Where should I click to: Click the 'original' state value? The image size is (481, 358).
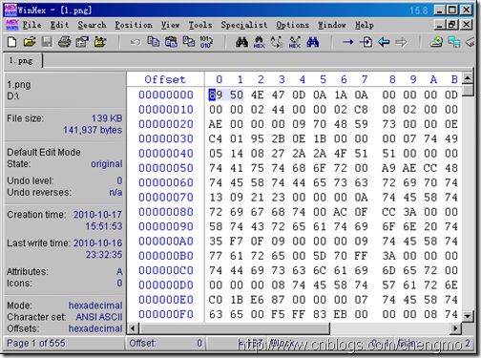pos(107,164)
